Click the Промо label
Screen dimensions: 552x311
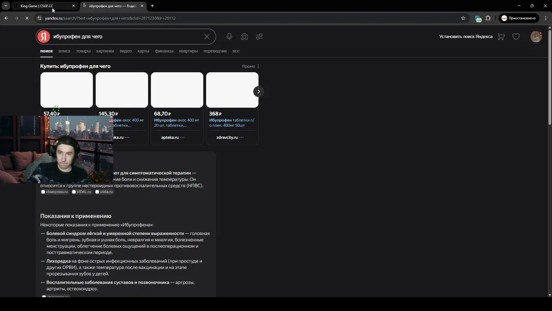[248, 67]
